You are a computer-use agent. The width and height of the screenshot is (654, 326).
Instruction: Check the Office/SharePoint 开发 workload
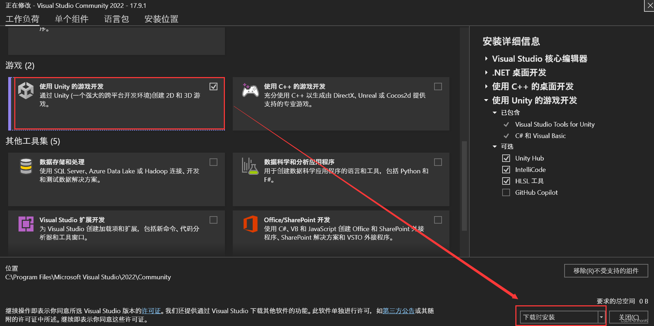click(x=438, y=220)
